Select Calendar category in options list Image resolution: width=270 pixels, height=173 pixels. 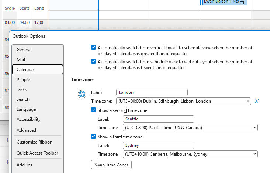pos(38,70)
